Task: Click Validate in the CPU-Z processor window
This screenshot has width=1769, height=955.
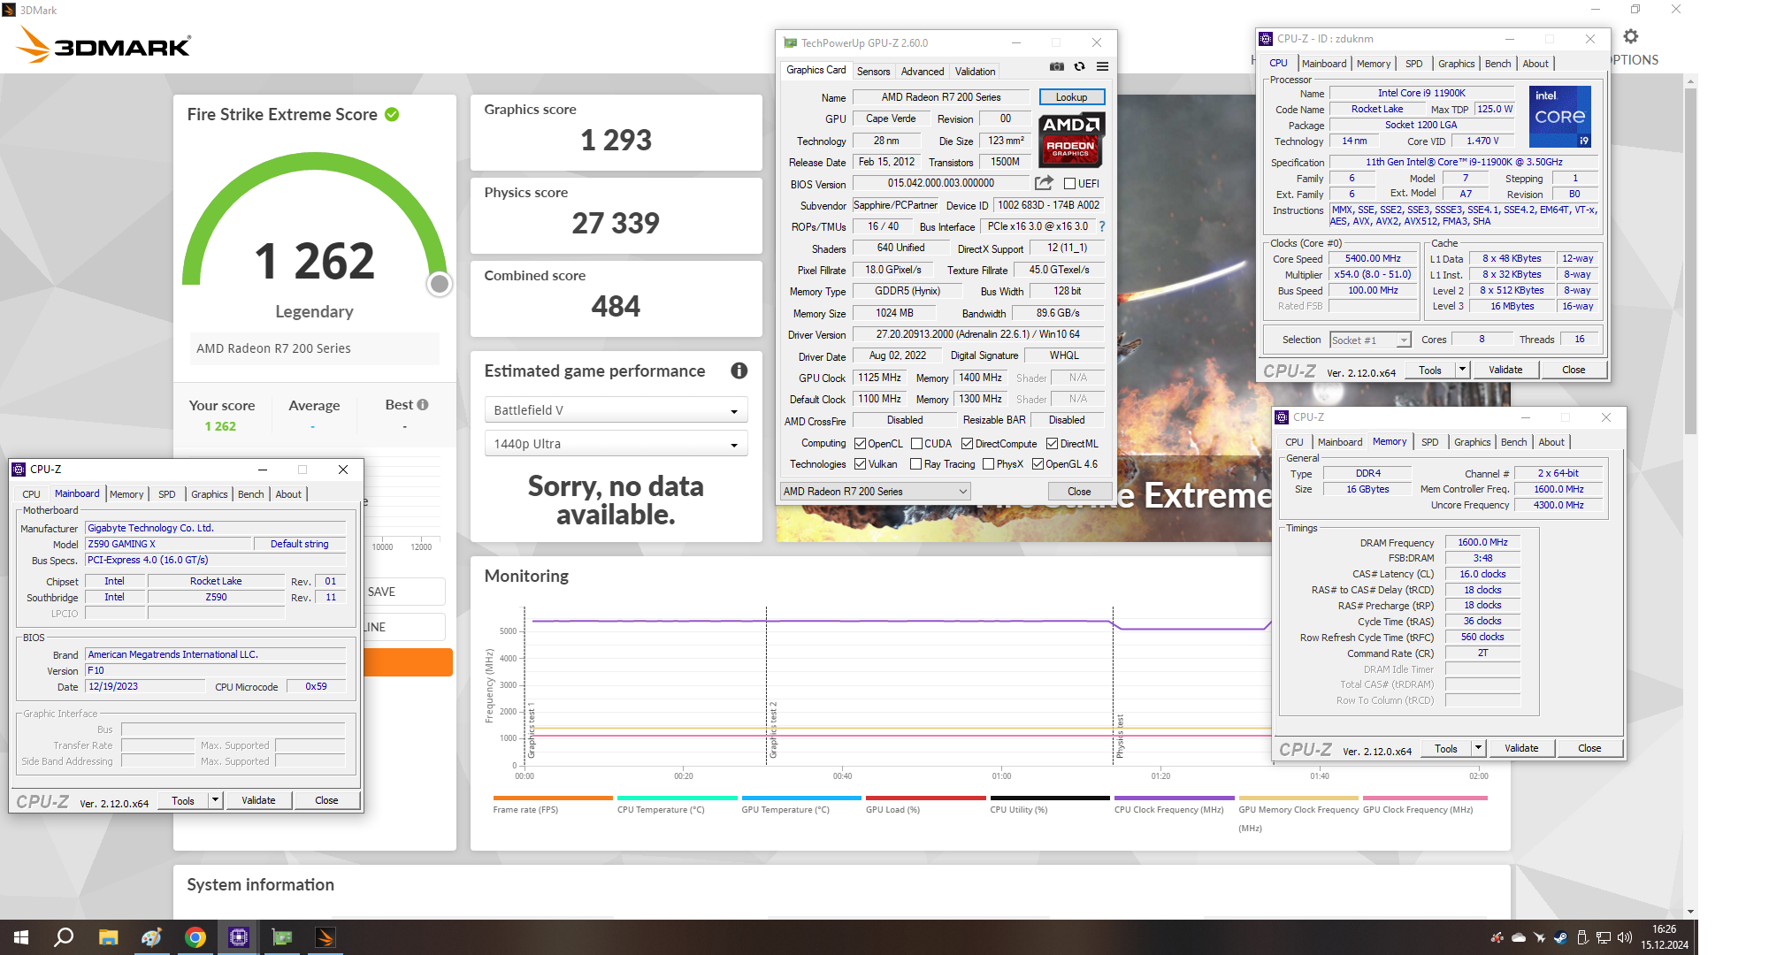Action: 1505,370
